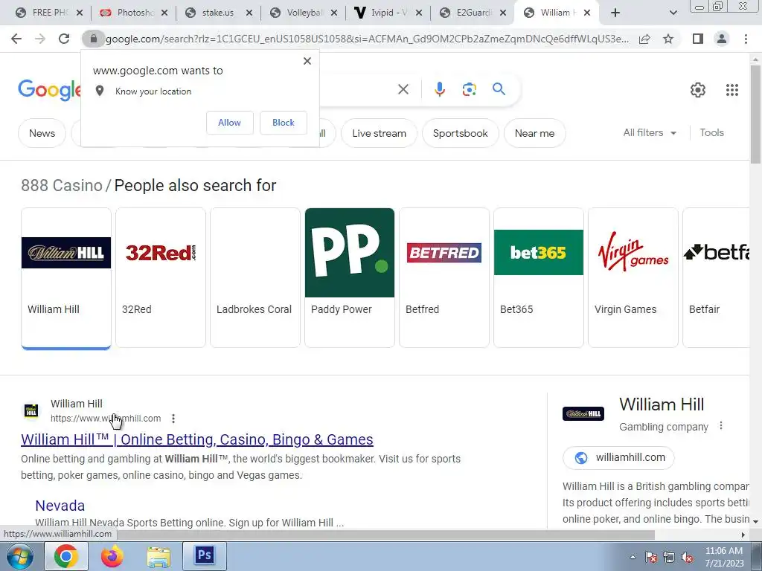This screenshot has height=571, width=762.
Task: Close the Ivipid tab
Action: (419, 13)
